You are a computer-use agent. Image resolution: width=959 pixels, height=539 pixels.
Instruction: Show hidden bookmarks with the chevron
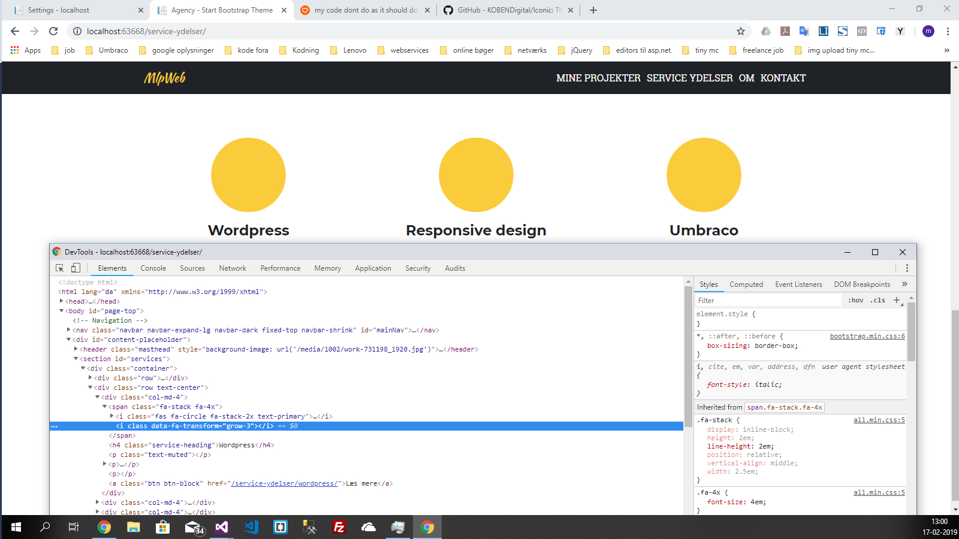tap(947, 50)
